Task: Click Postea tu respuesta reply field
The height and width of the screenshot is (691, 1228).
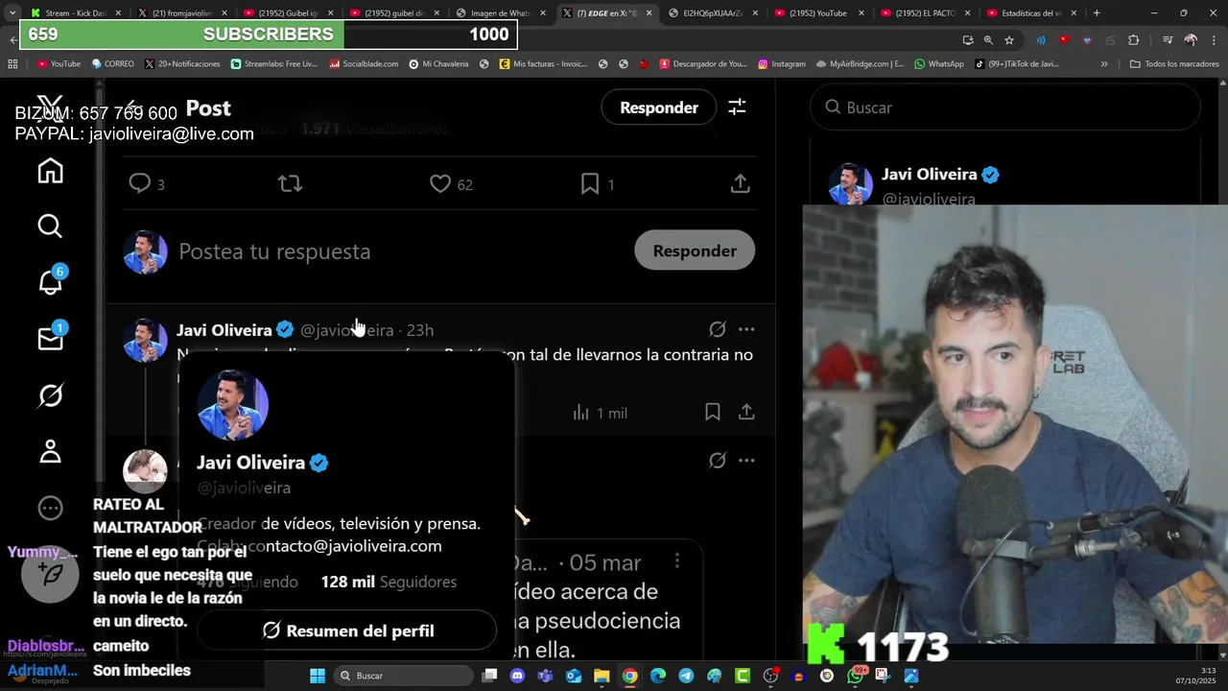Action: point(274,251)
